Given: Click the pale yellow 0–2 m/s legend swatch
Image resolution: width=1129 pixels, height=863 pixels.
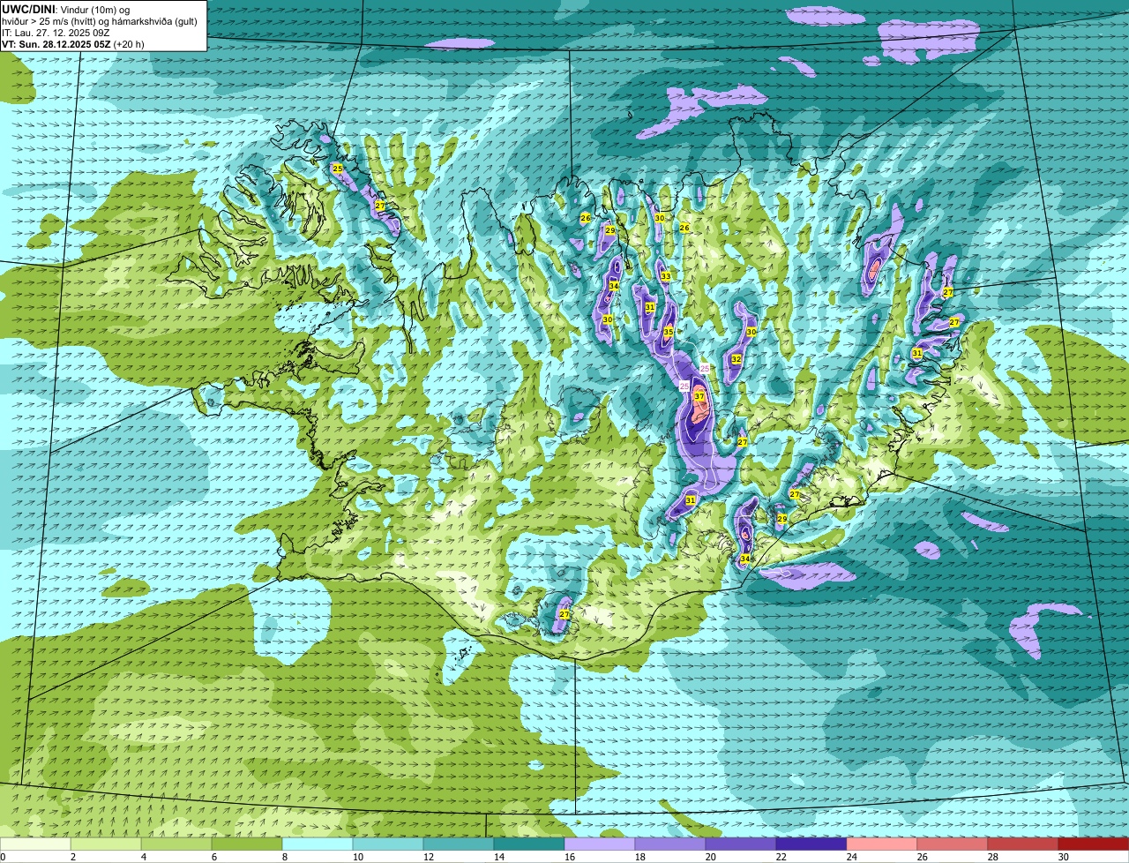Looking at the screenshot, I should coord(35,844).
